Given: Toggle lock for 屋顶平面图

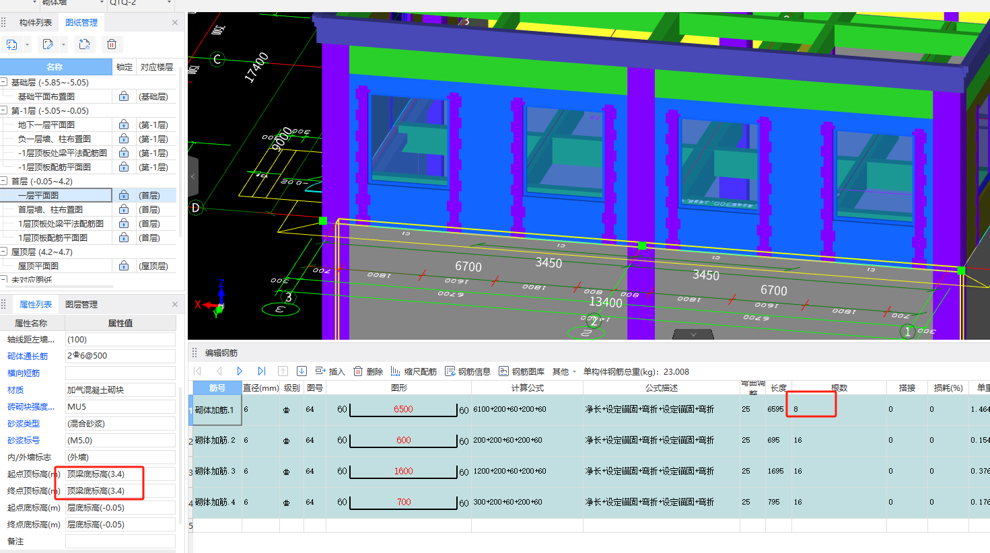Looking at the screenshot, I should pos(124,266).
